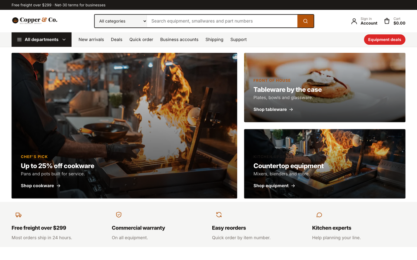Click the freight truck icon
The width and height of the screenshot is (417, 260).
pyautogui.click(x=18, y=215)
